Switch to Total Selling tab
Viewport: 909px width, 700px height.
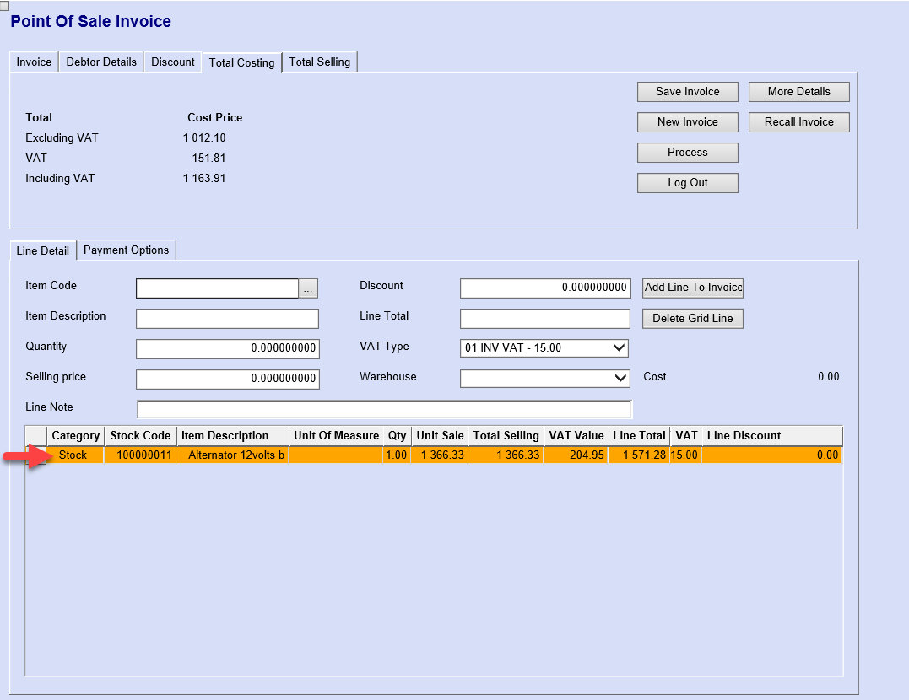[x=319, y=62]
